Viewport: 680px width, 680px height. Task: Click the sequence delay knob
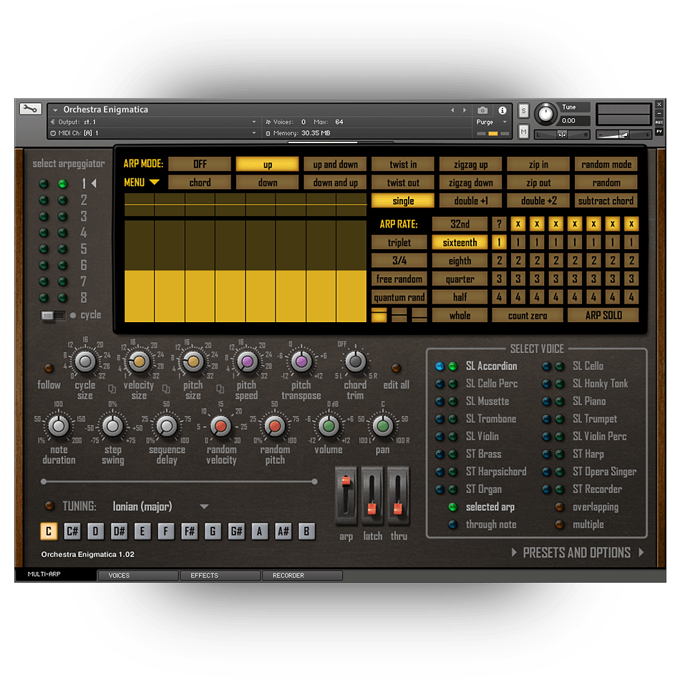pyautogui.click(x=167, y=427)
